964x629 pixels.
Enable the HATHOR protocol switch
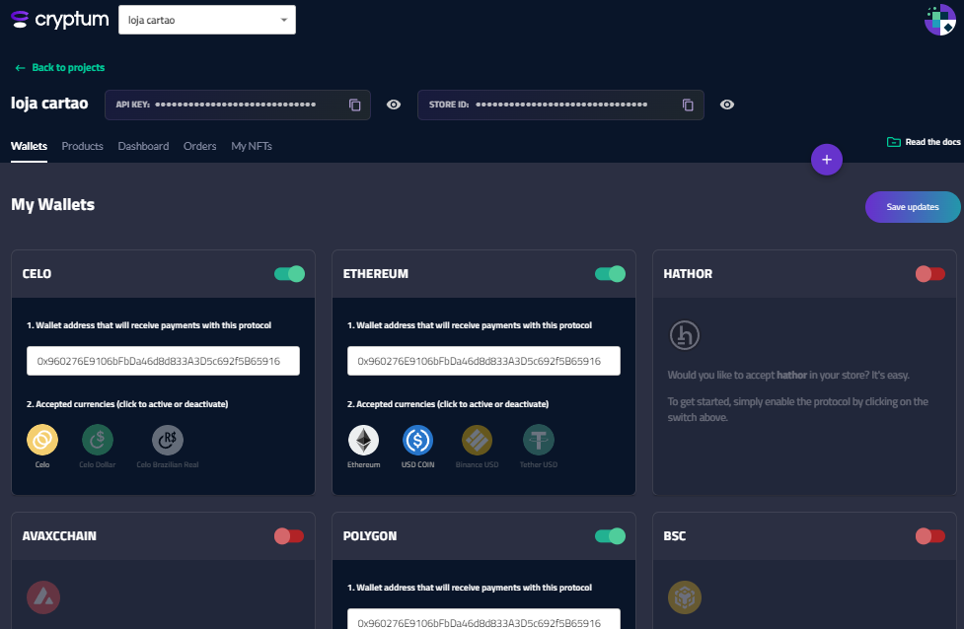(x=929, y=274)
